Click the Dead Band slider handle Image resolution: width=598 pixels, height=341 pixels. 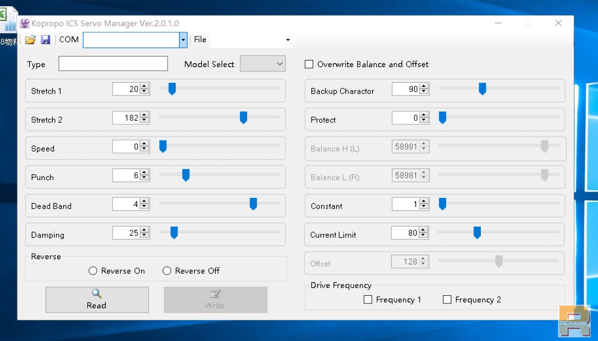pyautogui.click(x=253, y=204)
